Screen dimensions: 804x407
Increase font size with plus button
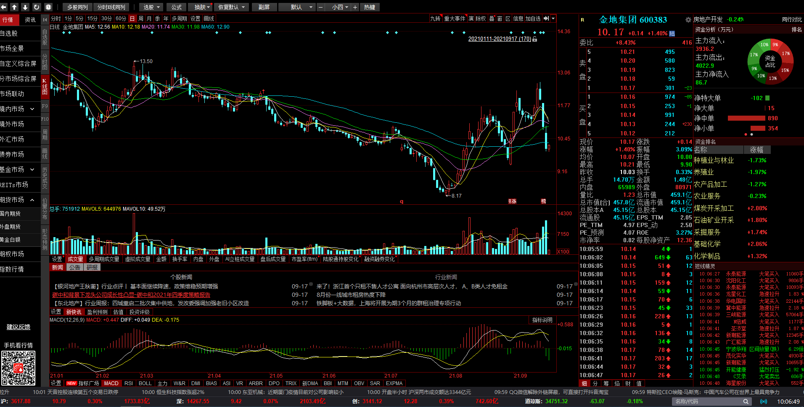pos(355,7)
